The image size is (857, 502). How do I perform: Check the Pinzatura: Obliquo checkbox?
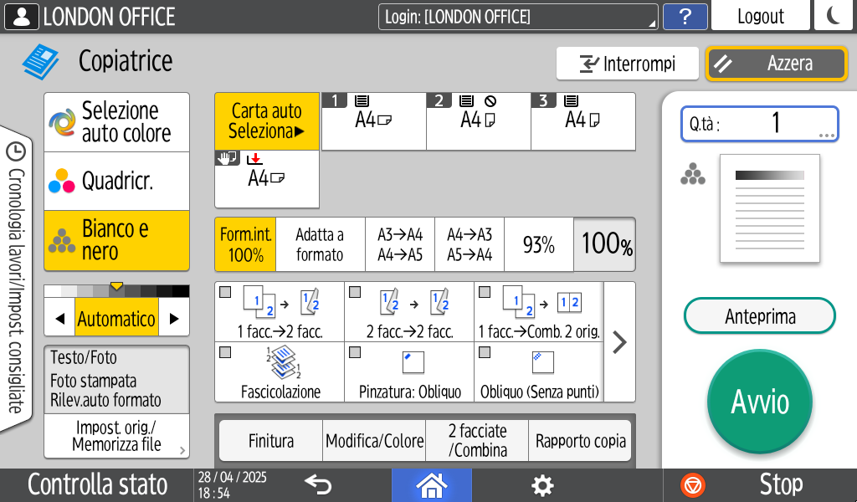[355, 352]
